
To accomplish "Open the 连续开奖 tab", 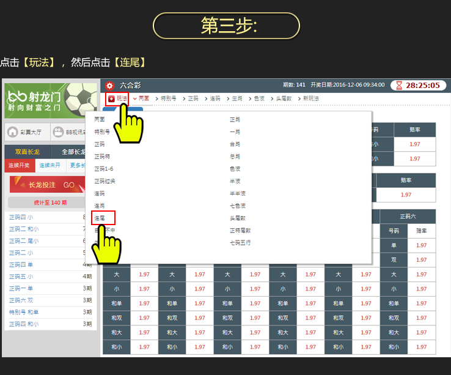I will [19, 165].
